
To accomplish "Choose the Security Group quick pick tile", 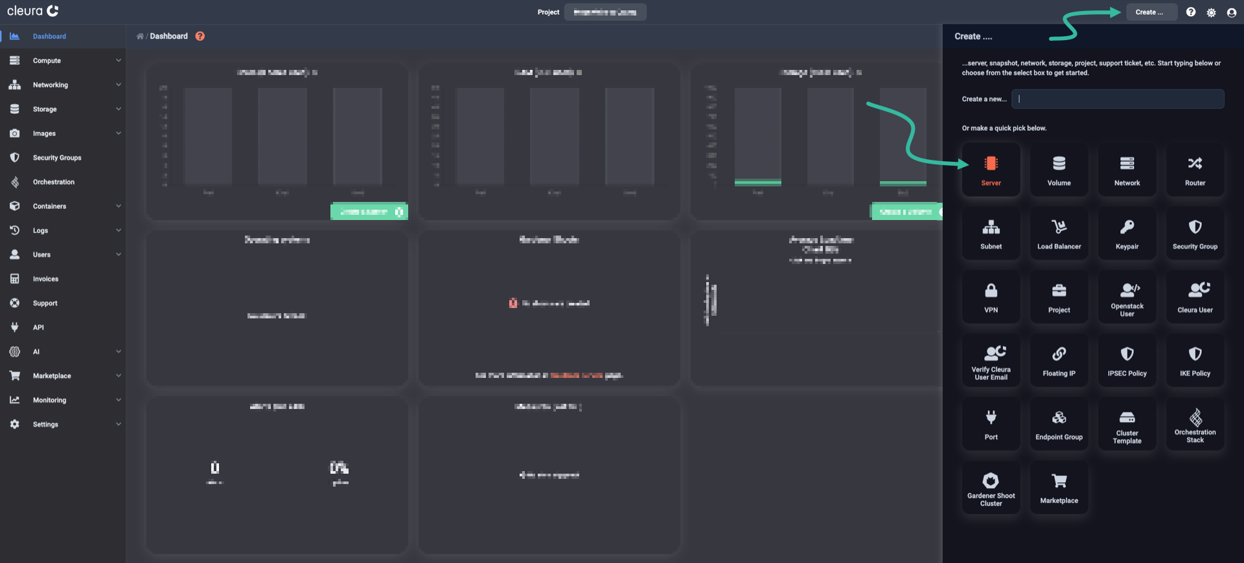I will point(1195,234).
